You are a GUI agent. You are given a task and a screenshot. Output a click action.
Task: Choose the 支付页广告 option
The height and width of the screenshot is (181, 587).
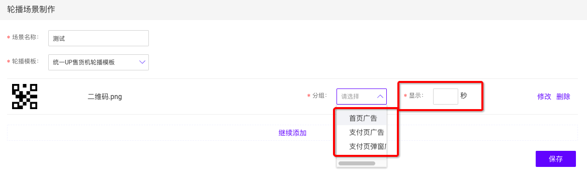coord(363,132)
